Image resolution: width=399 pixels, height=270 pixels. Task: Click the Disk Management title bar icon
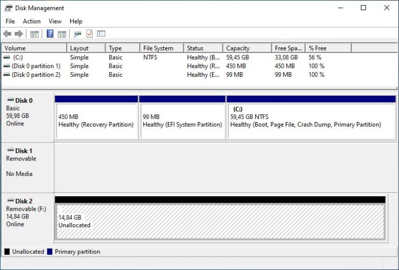tap(8, 8)
